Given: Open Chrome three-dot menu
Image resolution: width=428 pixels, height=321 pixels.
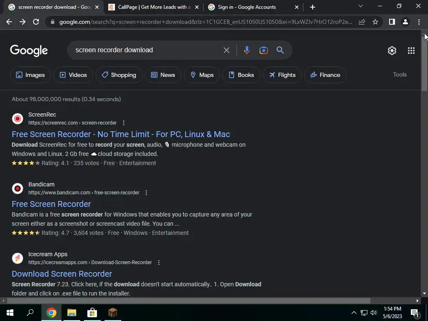Looking at the screenshot, I should coord(419,22).
